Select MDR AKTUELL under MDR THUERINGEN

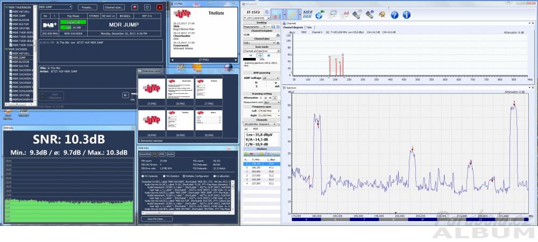click(19, 11)
